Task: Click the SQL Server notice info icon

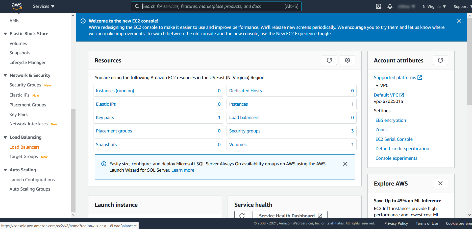Action: (104, 164)
